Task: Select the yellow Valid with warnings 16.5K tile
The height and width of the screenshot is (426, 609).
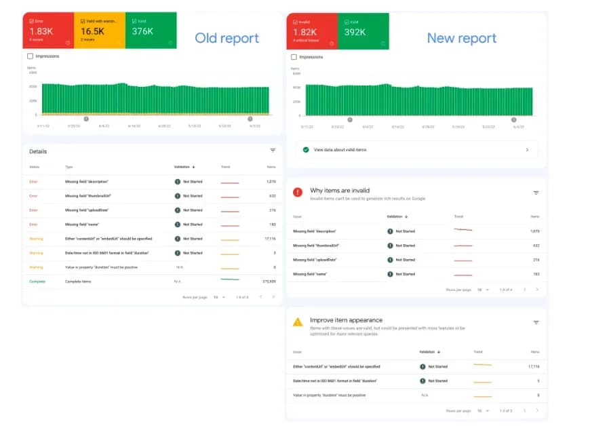Action: point(99,31)
